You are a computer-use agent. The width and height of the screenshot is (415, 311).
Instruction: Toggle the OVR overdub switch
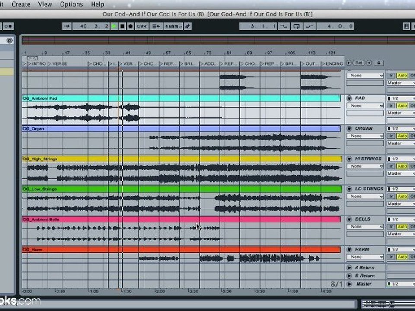point(142,26)
